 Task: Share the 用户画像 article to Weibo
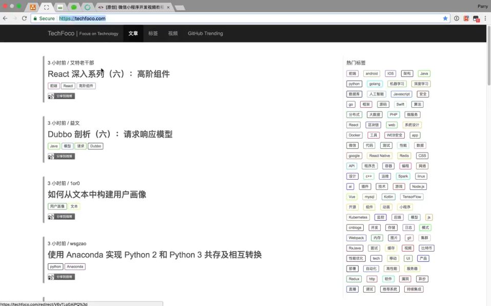tap(62, 217)
